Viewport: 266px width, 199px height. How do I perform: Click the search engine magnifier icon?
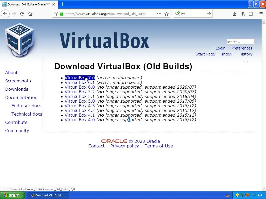point(178,13)
